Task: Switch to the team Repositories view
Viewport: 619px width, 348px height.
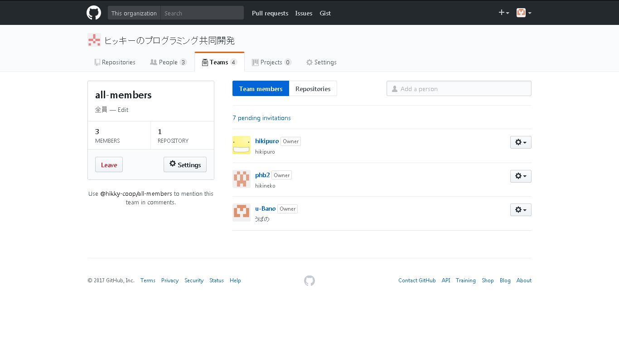Action: coord(313,89)
